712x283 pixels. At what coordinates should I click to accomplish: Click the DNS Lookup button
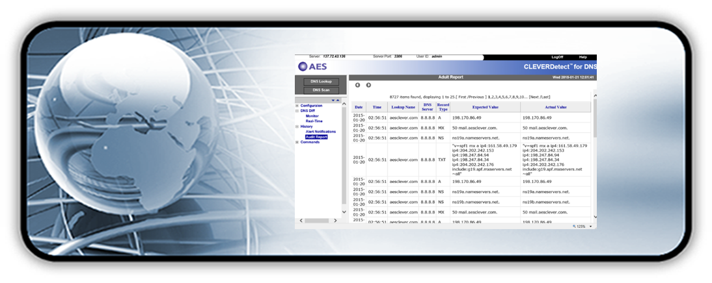tap(321, 82)
